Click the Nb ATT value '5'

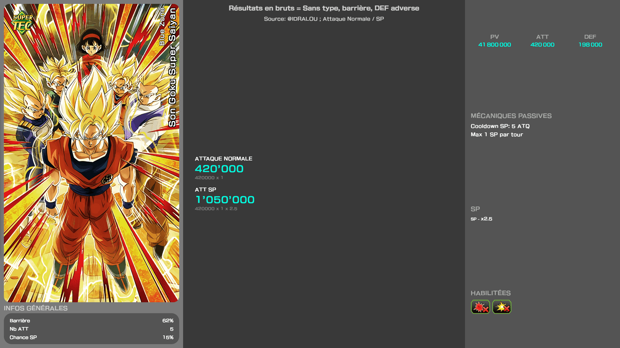(172, 329)
